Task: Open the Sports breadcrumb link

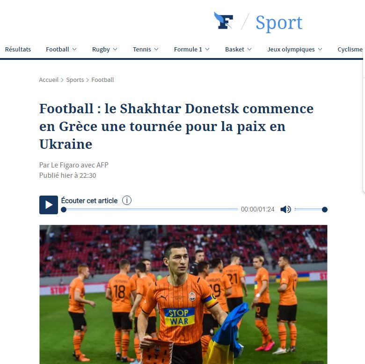Action: click(x=75, y=80)
